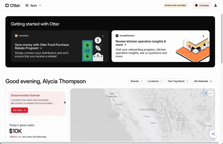223x144 pixels.
Task: Pin the CloudKitchens card
Action: point(203,36)
